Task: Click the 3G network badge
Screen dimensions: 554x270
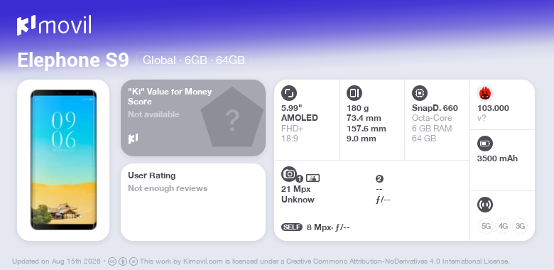Action: [520, 226]
